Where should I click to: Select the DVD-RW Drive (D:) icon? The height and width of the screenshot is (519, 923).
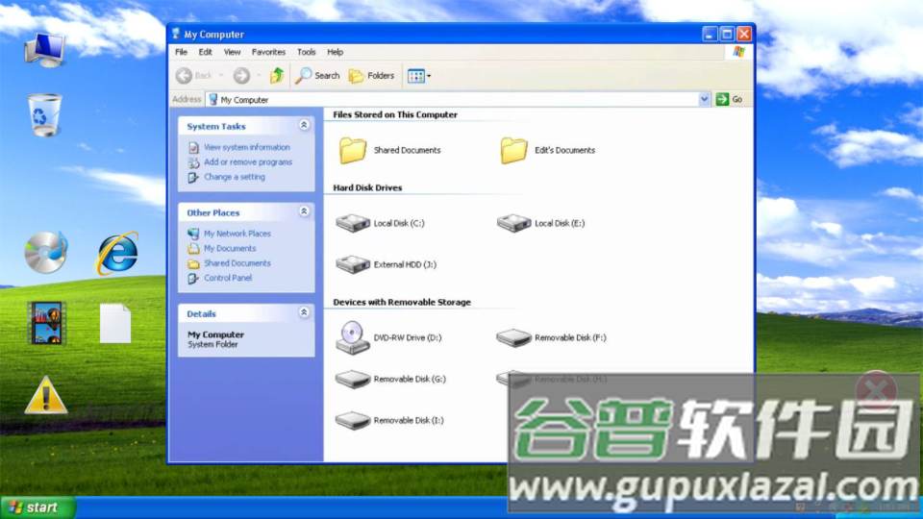coord(352,337)
